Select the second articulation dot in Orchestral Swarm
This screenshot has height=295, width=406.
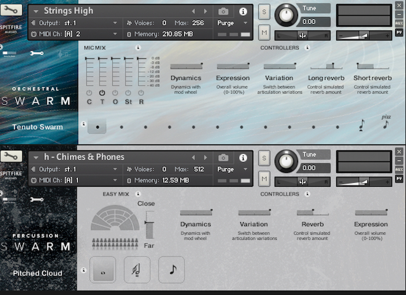tap(121, 127)
